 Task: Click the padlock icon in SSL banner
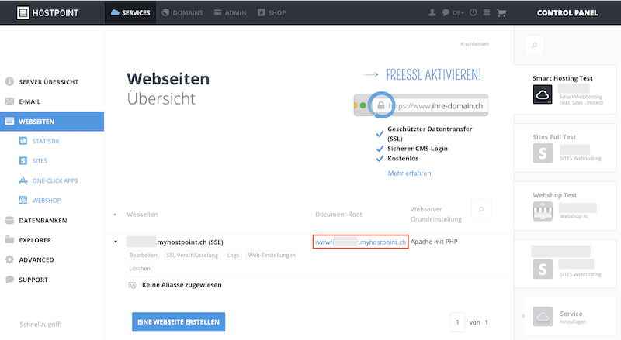click(x=381, y=105)
